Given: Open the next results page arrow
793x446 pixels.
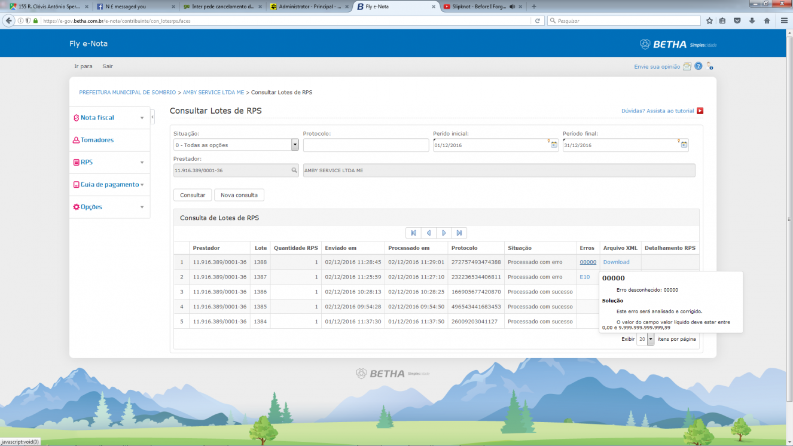Looking at the screenshot, I should pyautogui.click(x=444, y=233).
